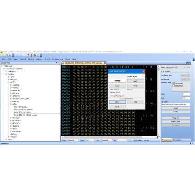The width and height of the screenshot is (195, 195).
Task: Click the Save floppy disk toolbar icon
Action: 10,55
